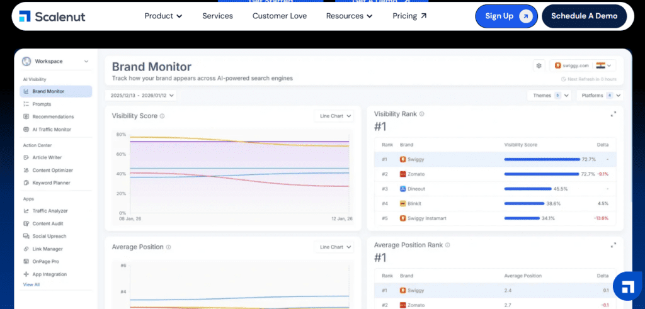Click the Visibility Score info icon
The image size is (645, 309).
pyautogui.click(x=163, y=116)
